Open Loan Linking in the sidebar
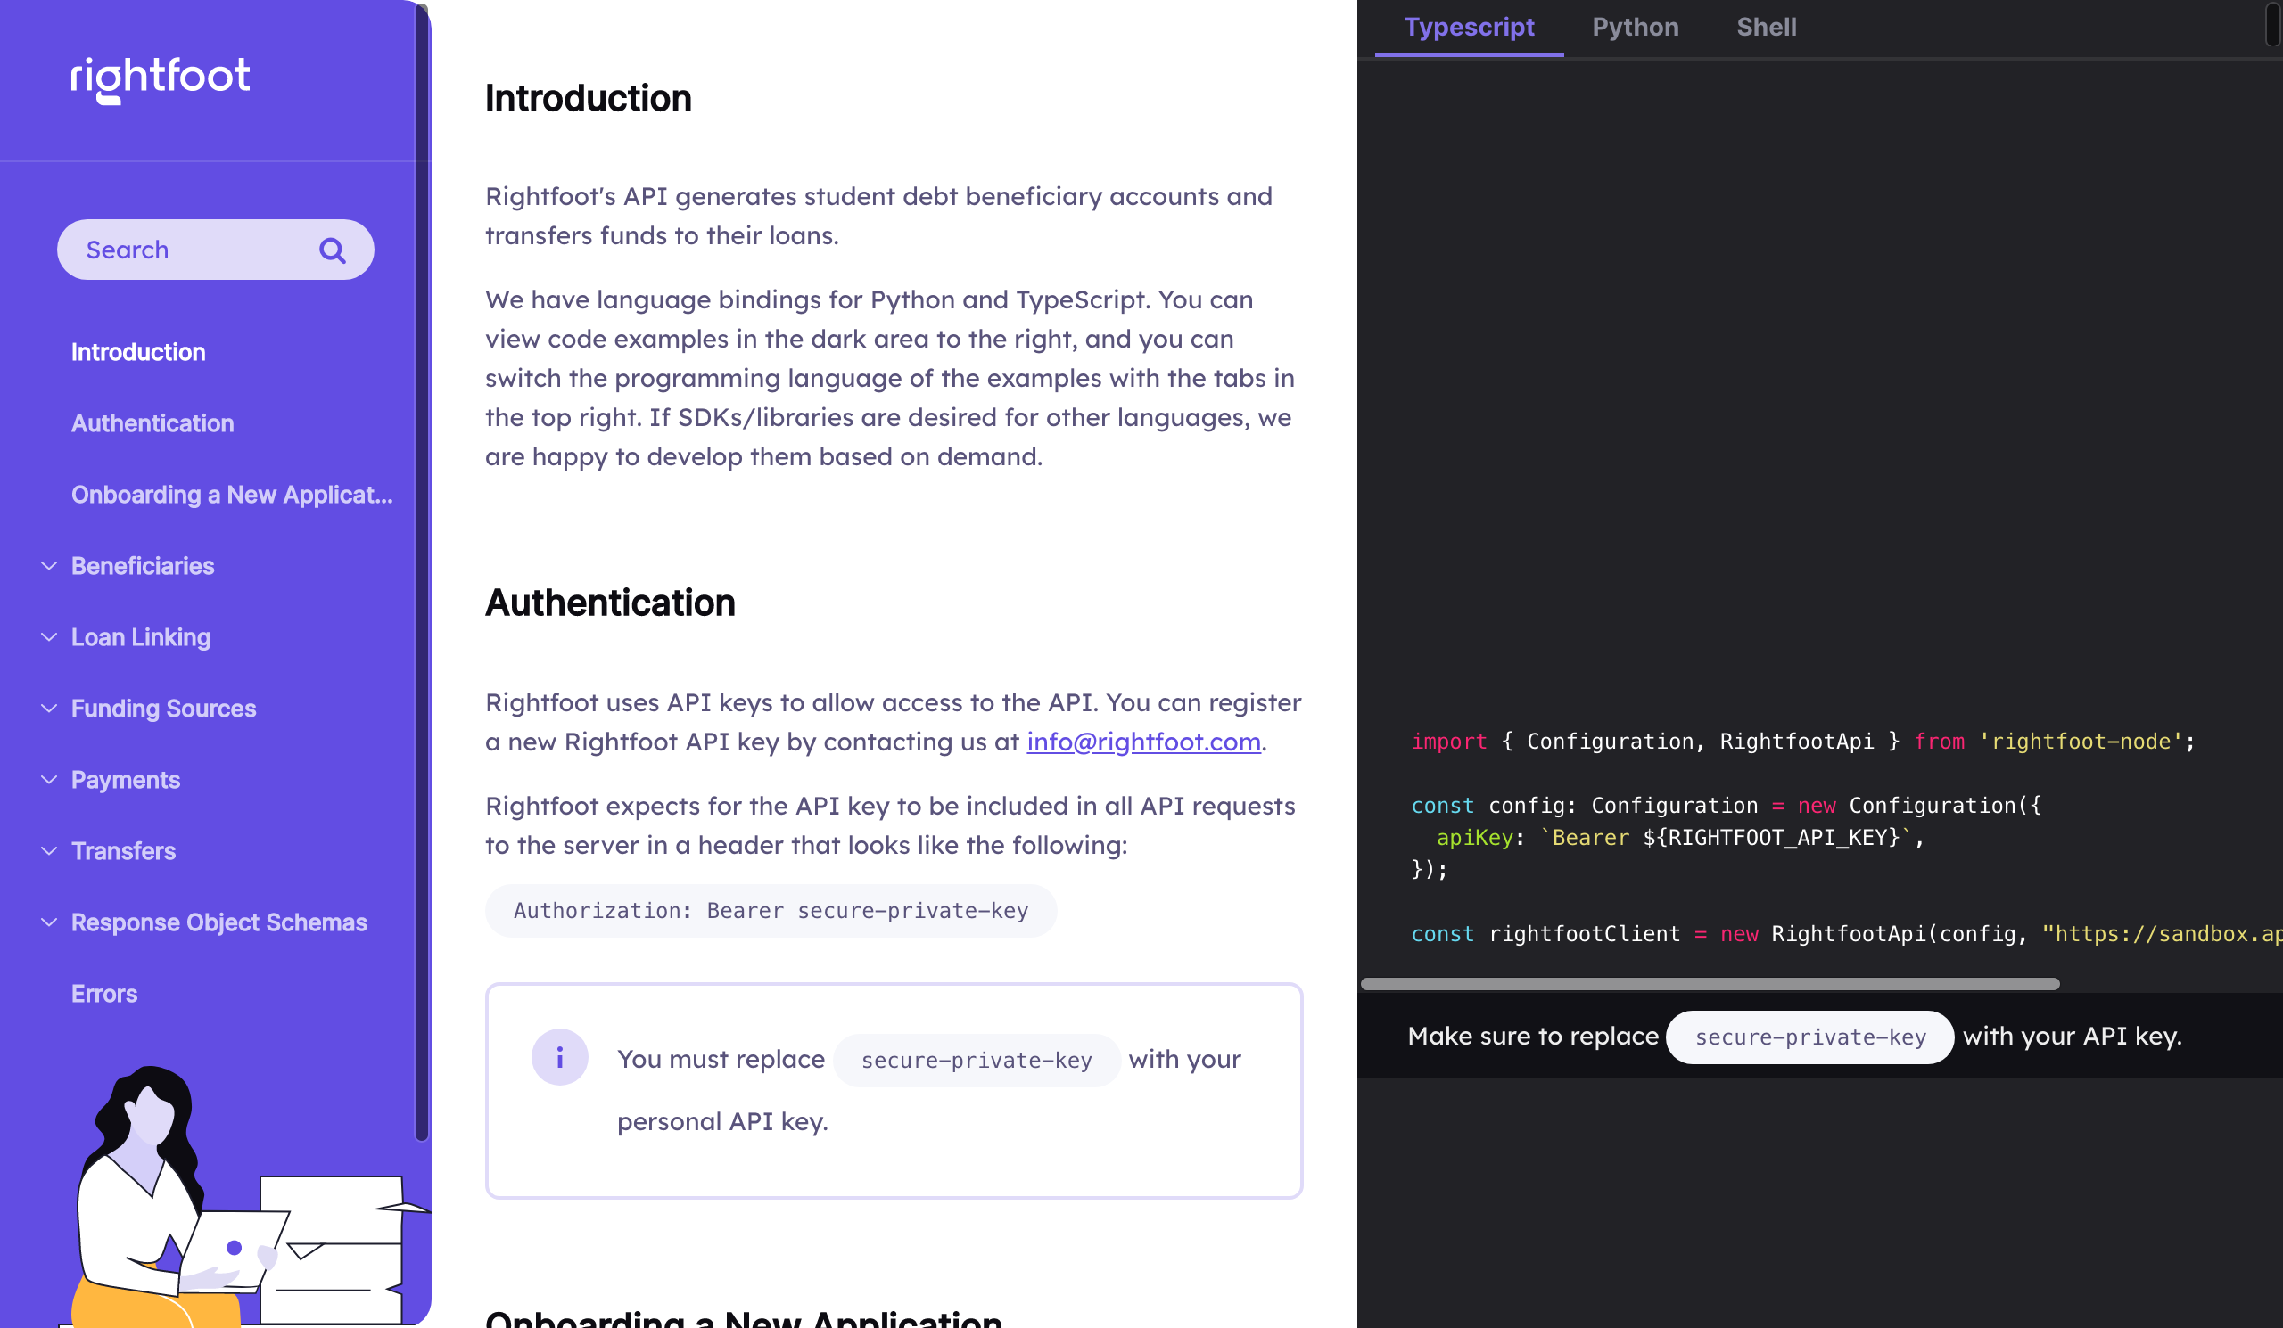 click(140, 638)
